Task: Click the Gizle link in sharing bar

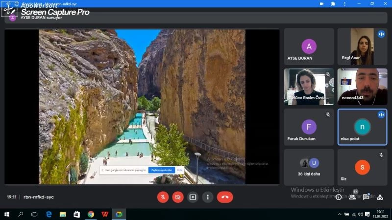Action: [x=180, y=170]
